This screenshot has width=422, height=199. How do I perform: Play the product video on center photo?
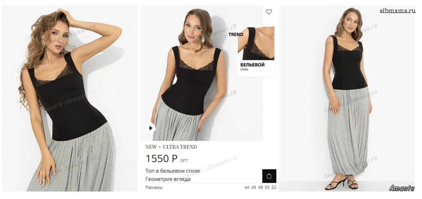(x=151, y=128)
